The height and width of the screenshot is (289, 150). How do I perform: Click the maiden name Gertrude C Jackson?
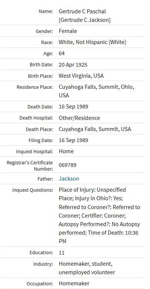pyautogui.click(x=85, y=20)
